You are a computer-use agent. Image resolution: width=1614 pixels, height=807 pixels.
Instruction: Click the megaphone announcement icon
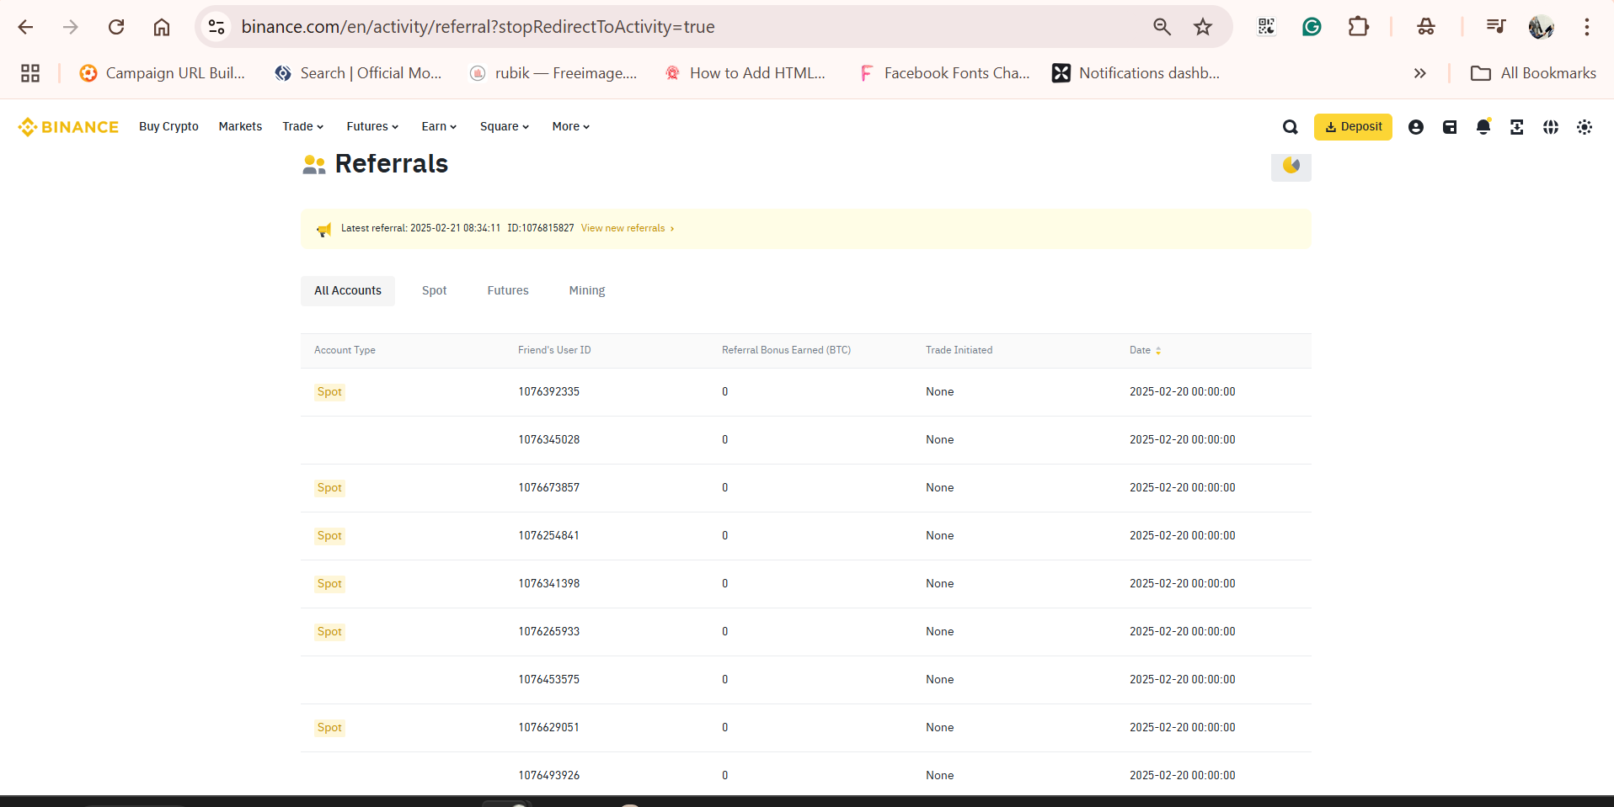[x=323, y=230]
